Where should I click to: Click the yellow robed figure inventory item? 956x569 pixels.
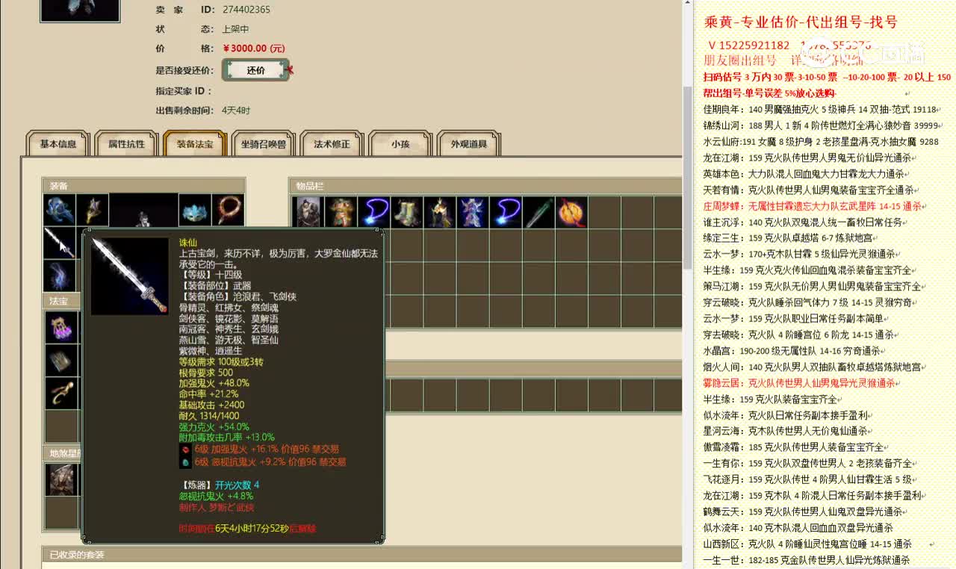coord(439,212)
